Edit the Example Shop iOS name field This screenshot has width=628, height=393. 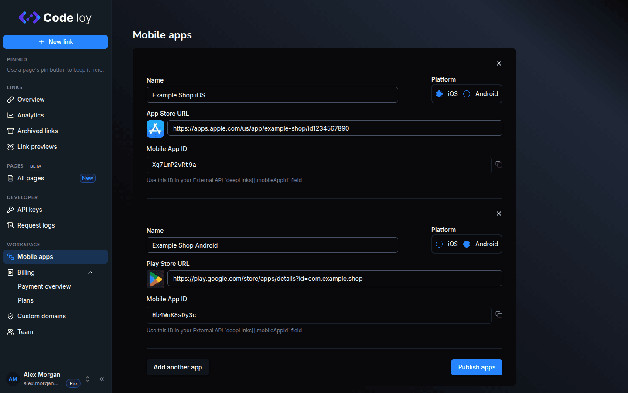[272, 95]
